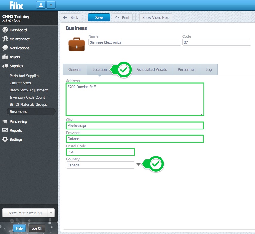Image resolution: width=255 pixels, height=234 pixels.
Task: Click the Help button
Action: coord(19,228)
